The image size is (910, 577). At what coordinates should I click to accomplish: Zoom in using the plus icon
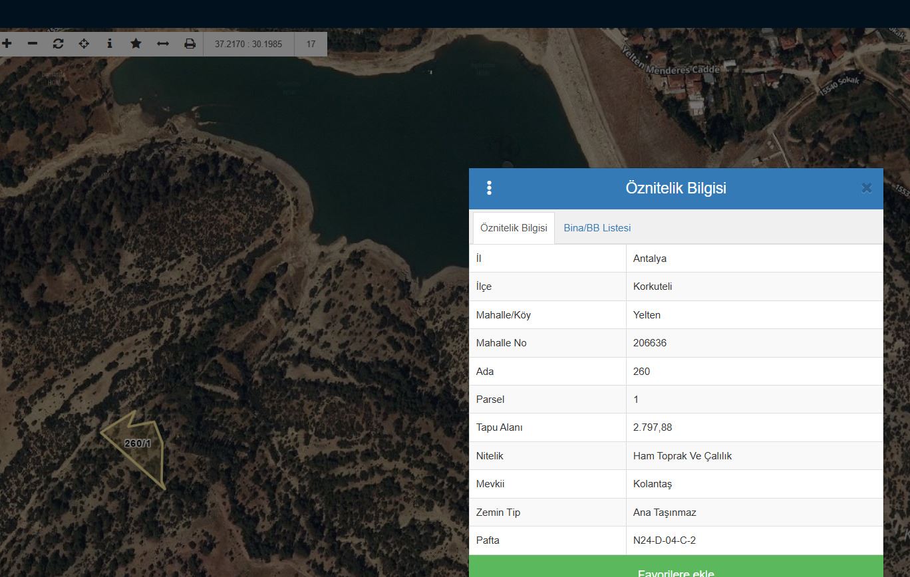[x=7, y=44]
